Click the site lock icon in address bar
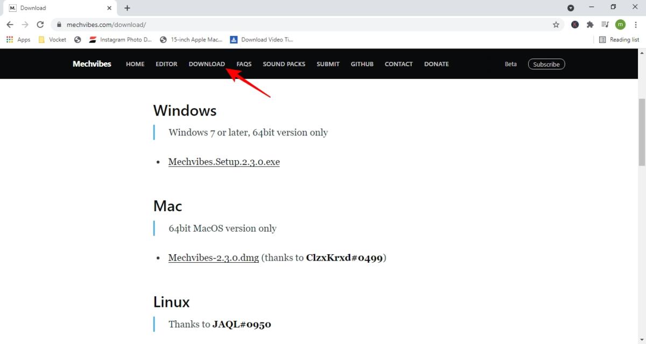Viewport: 646px width, 344px height. tap(59, 25)
